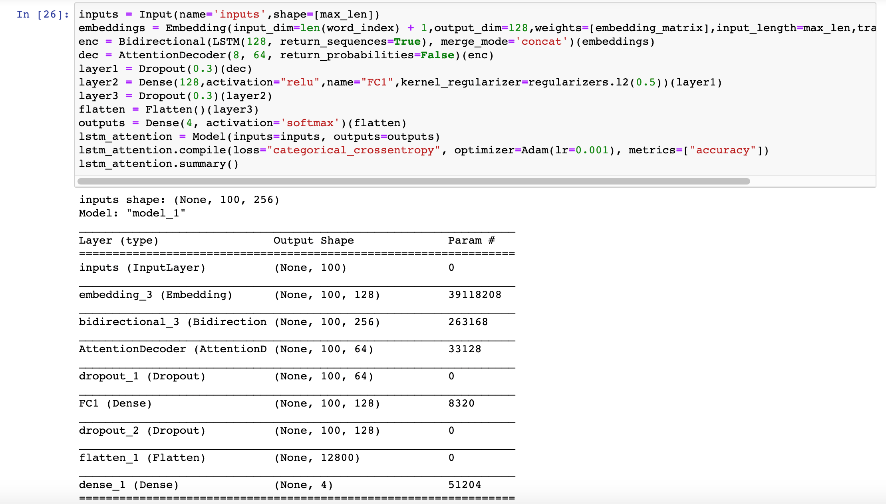The image size is (886, 504).
Task: Click the lstm_attention.summary() line
Action: click(159, 164)
